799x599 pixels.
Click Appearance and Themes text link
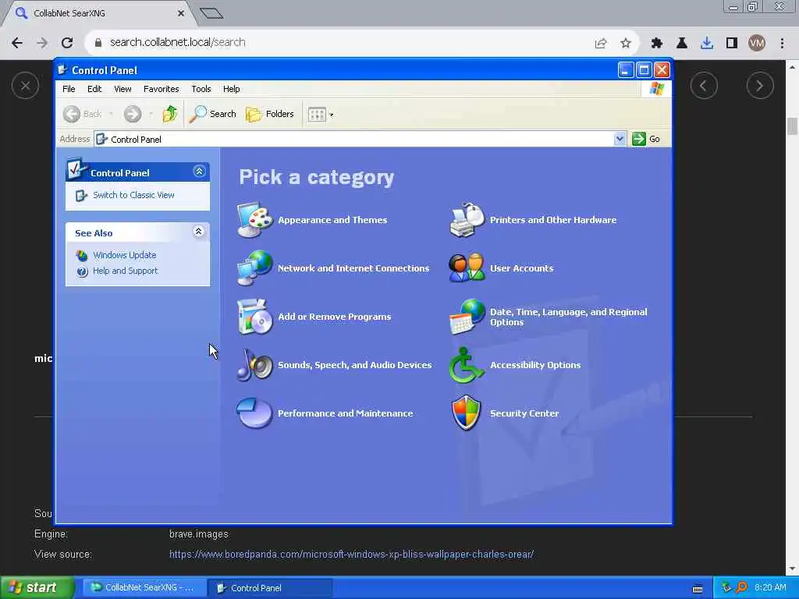click(x=332, y=220)
